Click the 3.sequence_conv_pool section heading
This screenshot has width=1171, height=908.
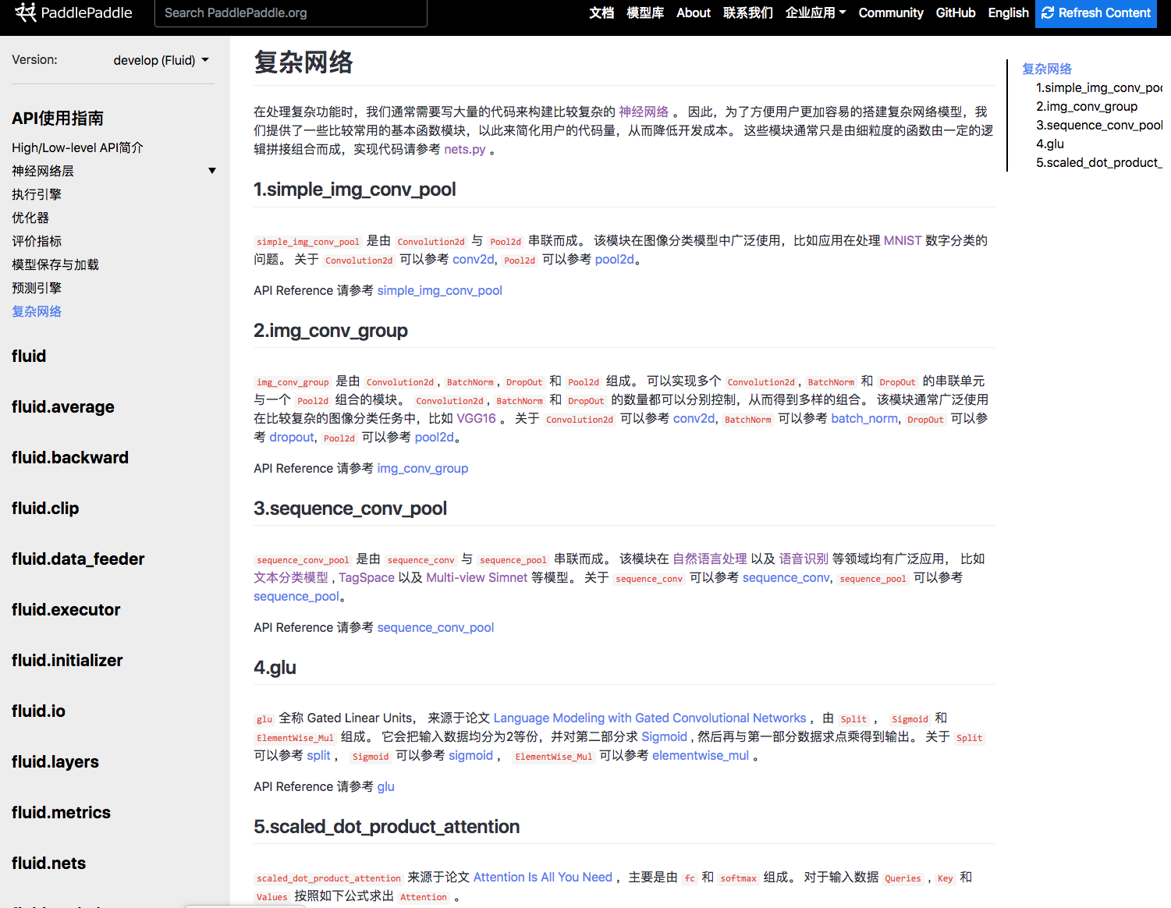click(350, 509)
